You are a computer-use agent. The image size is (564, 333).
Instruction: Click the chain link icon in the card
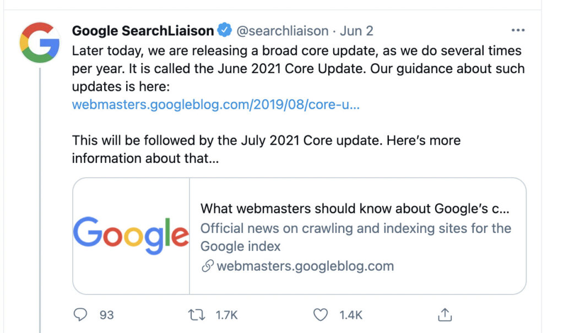click(x=207, y=266)
